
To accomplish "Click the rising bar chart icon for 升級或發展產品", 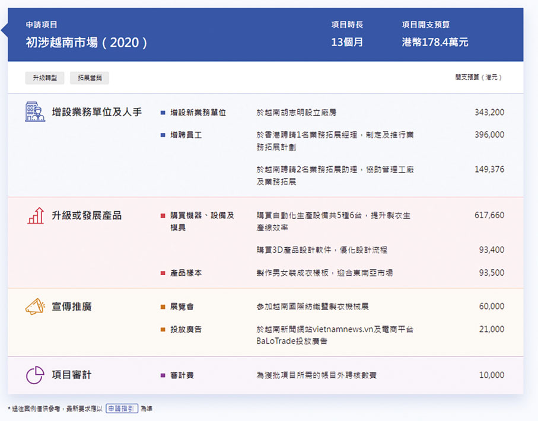I will point(36,216).
